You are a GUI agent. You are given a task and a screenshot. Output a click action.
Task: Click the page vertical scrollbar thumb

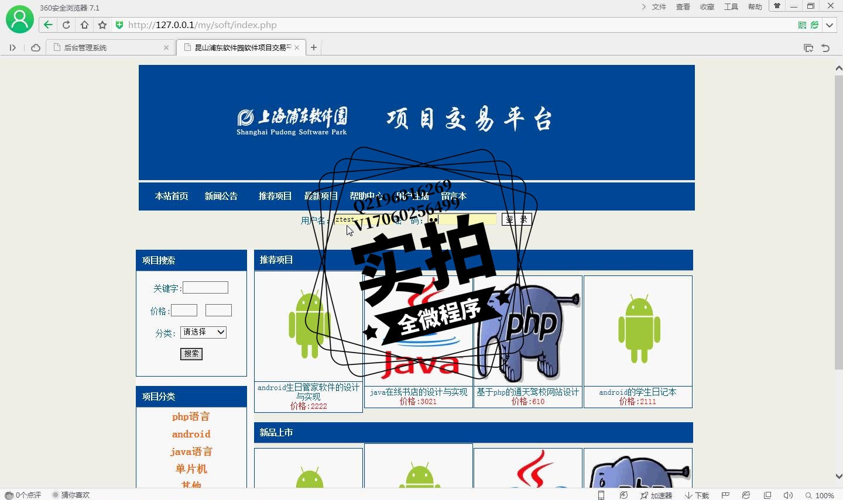click(838, 222)
